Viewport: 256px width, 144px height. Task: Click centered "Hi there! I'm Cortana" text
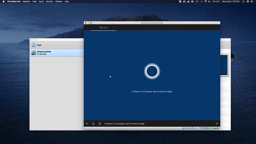[x=152, y=92]
